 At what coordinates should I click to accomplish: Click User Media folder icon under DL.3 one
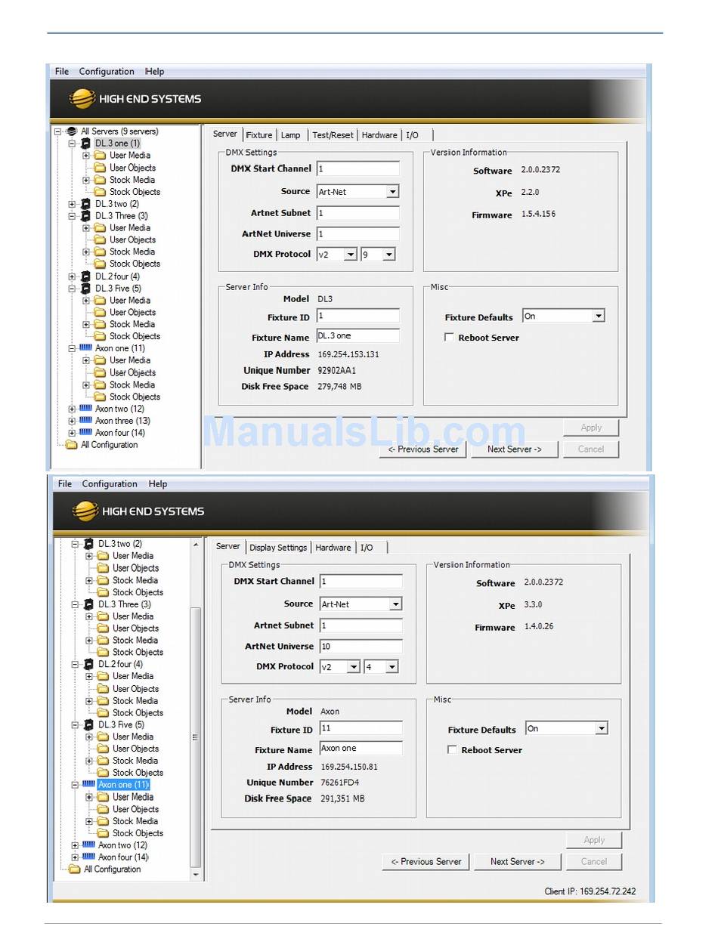[100, 156]
